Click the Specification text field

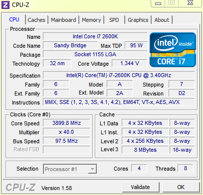tap(119, 75)
